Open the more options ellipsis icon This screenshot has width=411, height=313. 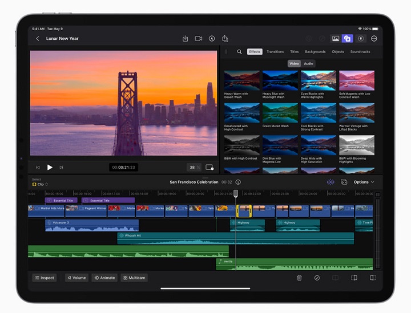tap(374, 38)
